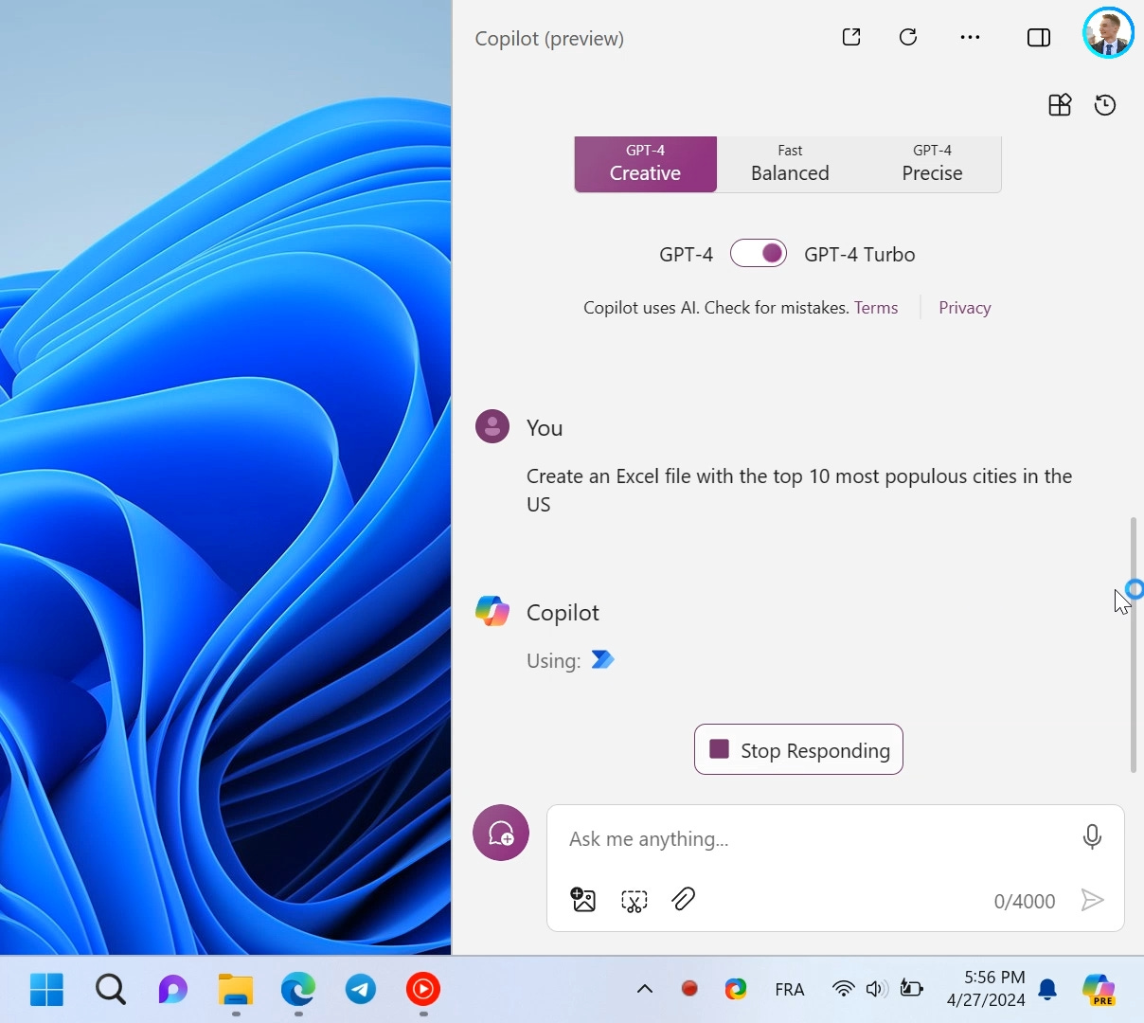Select the Balanced conversation style
The width and height of the screenshot is (1144, 1023).
pos(790,164)
